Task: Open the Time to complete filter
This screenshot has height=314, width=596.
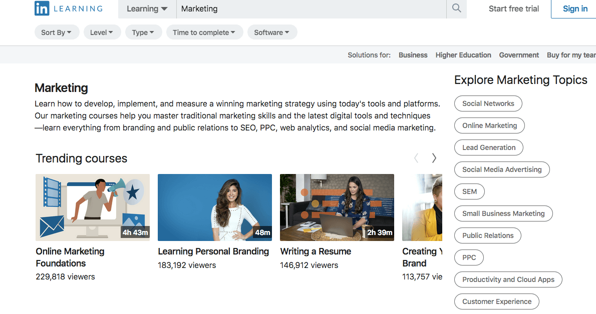Action: [204, 31]
